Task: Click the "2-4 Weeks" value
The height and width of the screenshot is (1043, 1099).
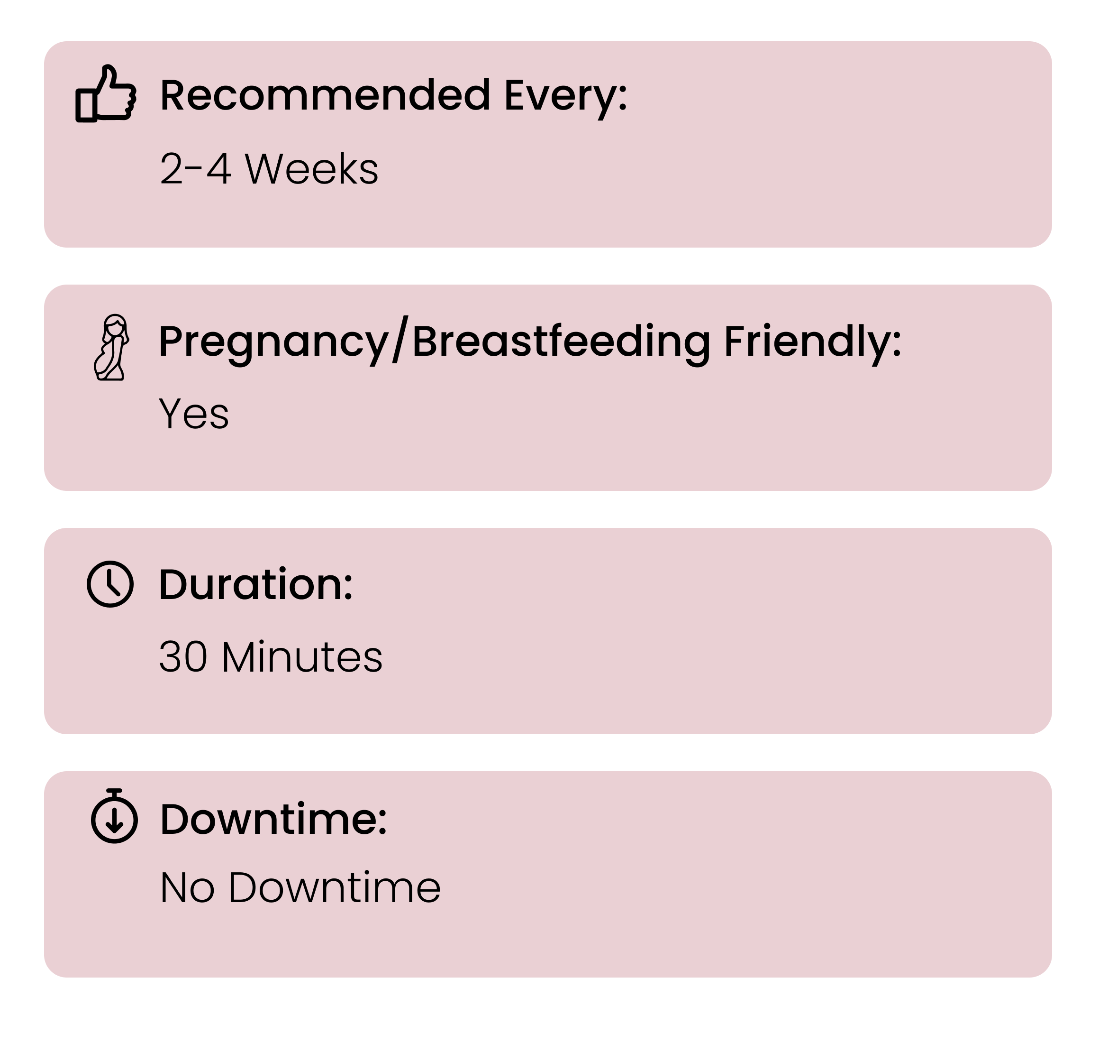Action: 269,169
